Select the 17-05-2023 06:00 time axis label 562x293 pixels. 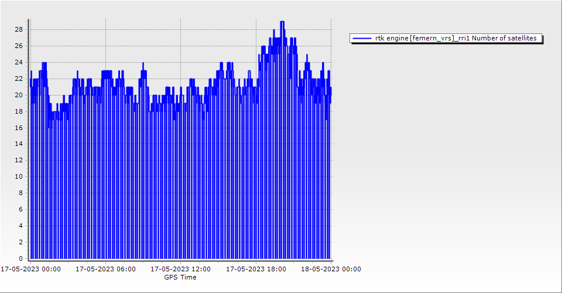pos(105,270)
